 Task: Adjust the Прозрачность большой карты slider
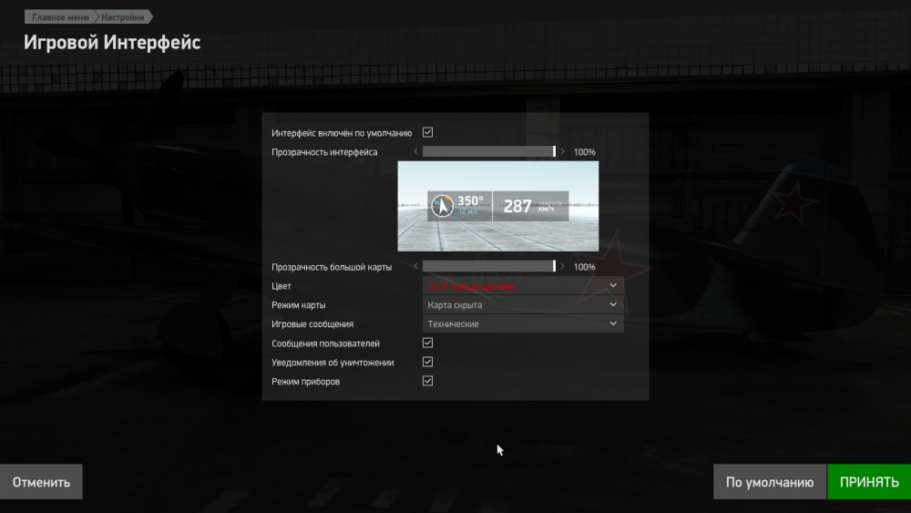point(489,267)
